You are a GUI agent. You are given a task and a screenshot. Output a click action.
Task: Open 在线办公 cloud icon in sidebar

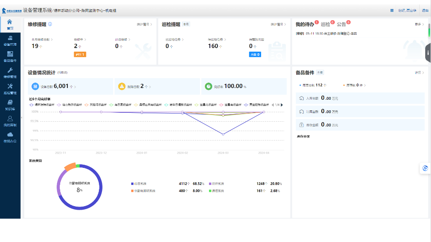[10, 137]
